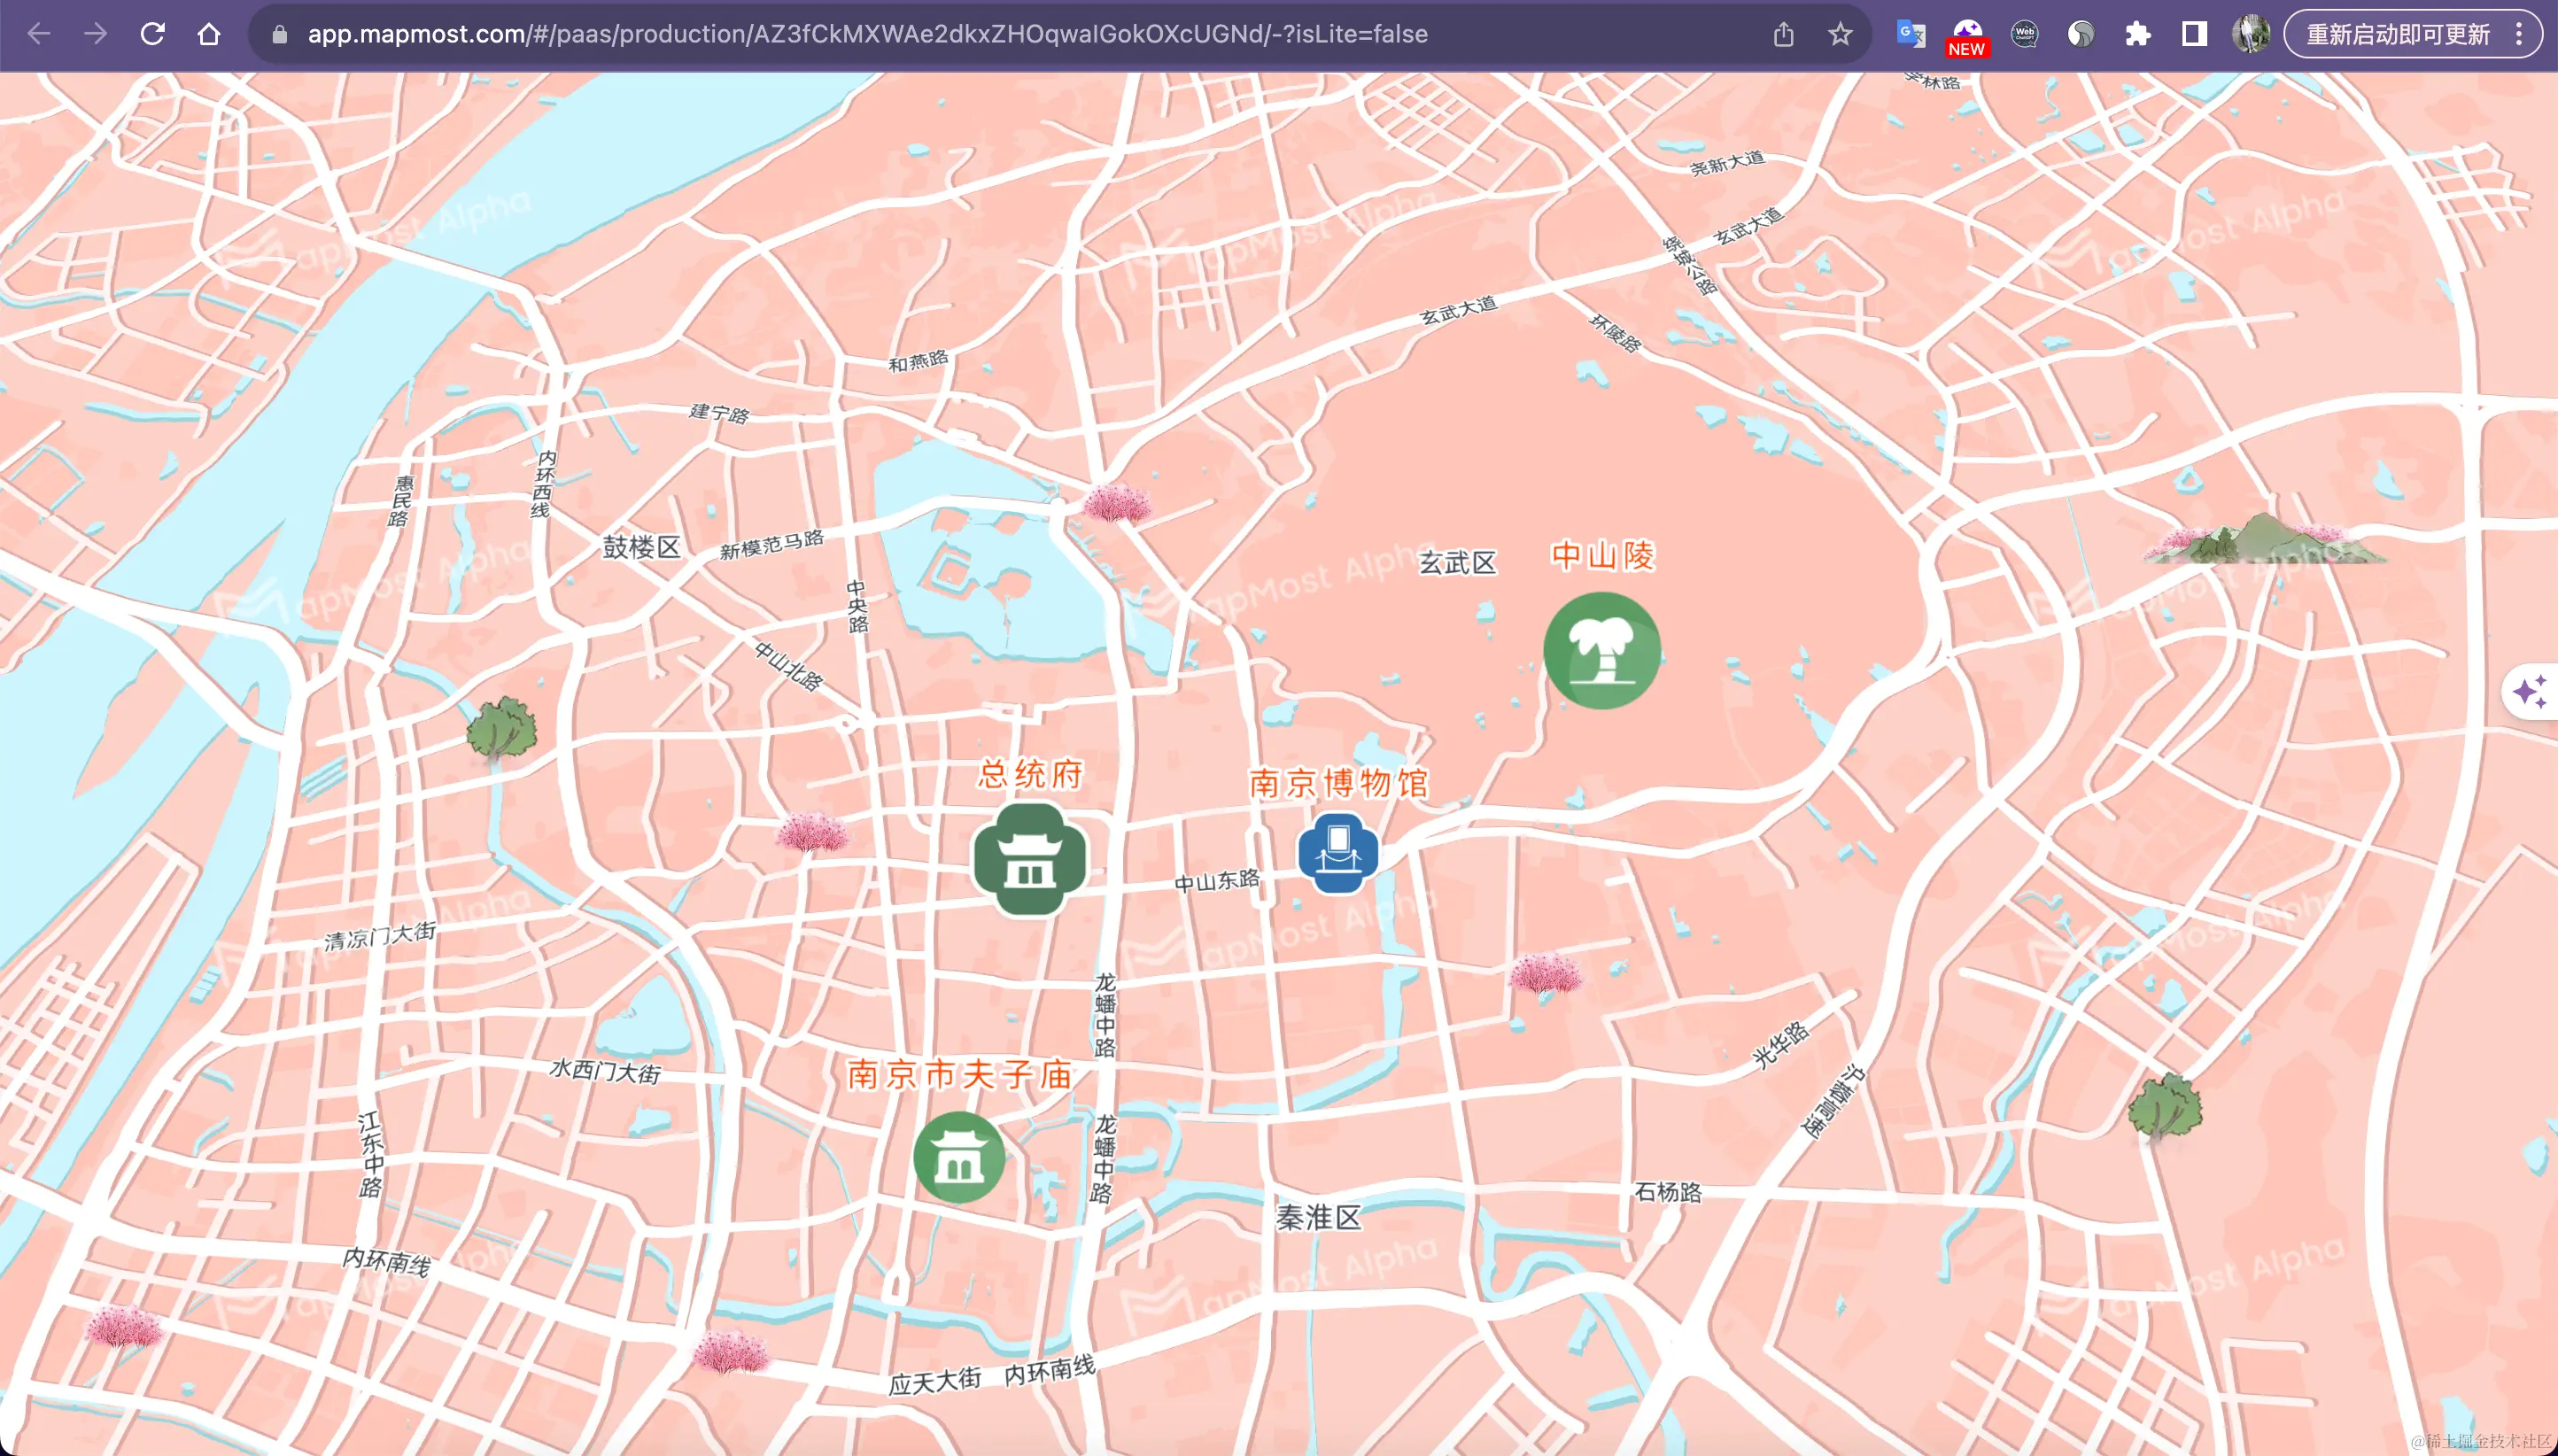This screenshot has width=2558, height=1456.
Task: Click the 应天大街 road label
Action: [935, 1381]
